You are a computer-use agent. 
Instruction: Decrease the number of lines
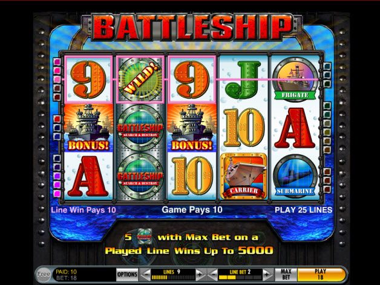(146, 275)
